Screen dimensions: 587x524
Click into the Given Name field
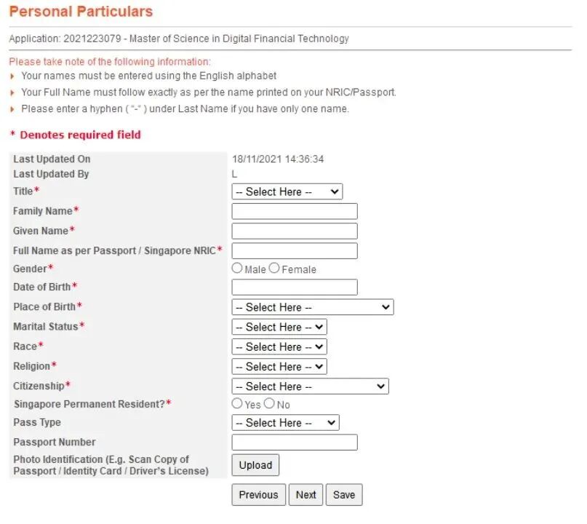click(x=295, y=231)
